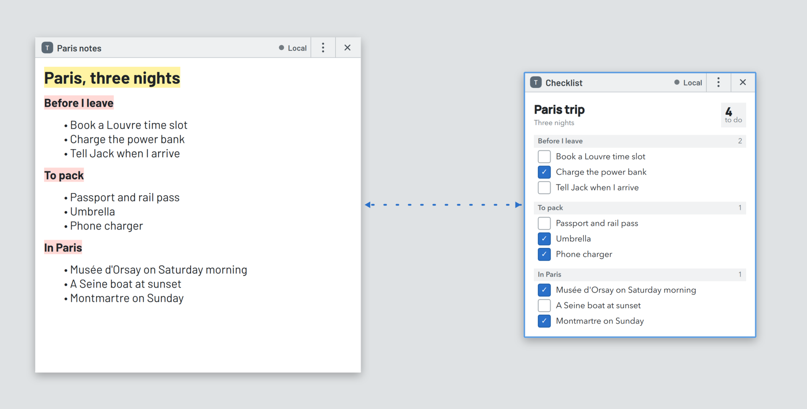Click the Before I leave heading in Paris notes
This screenshot has width=807, height=409.
point(79,103)
